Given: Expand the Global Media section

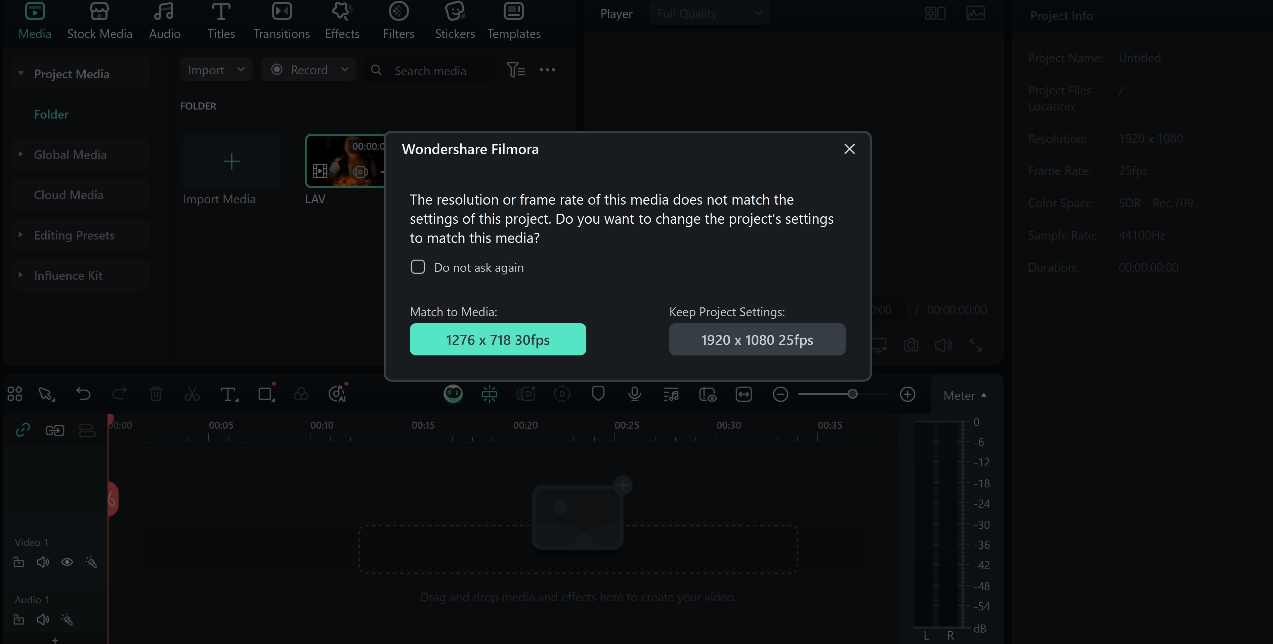Looking at the screenshot, I should [21, 154].
